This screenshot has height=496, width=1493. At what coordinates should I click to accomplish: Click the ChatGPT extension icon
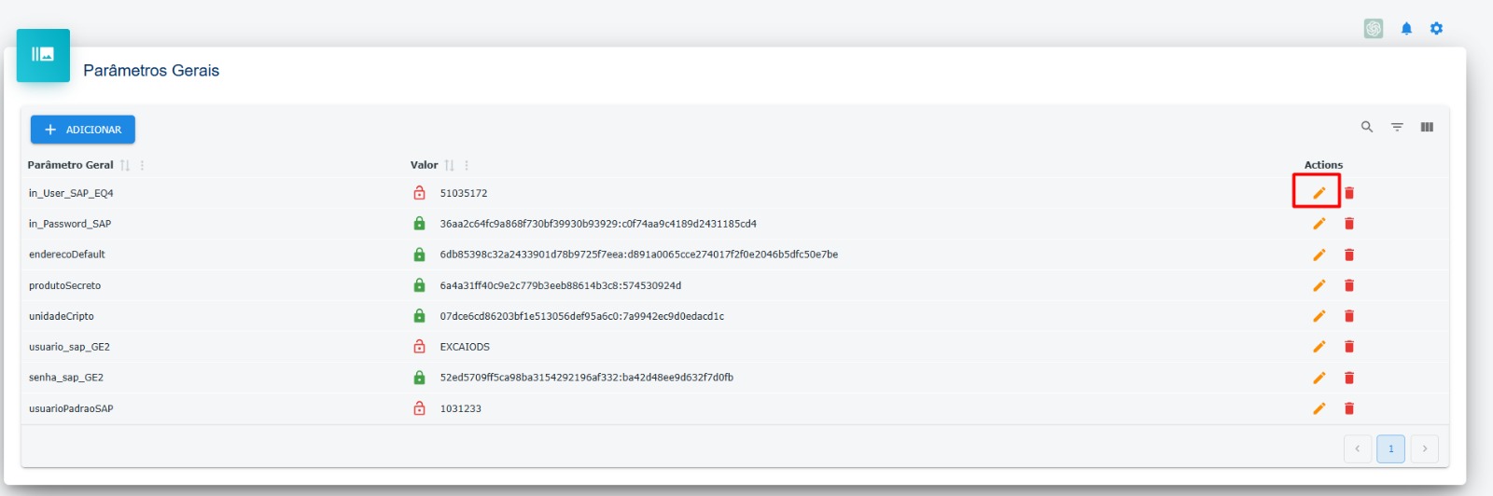click(x=1374, y=29)
